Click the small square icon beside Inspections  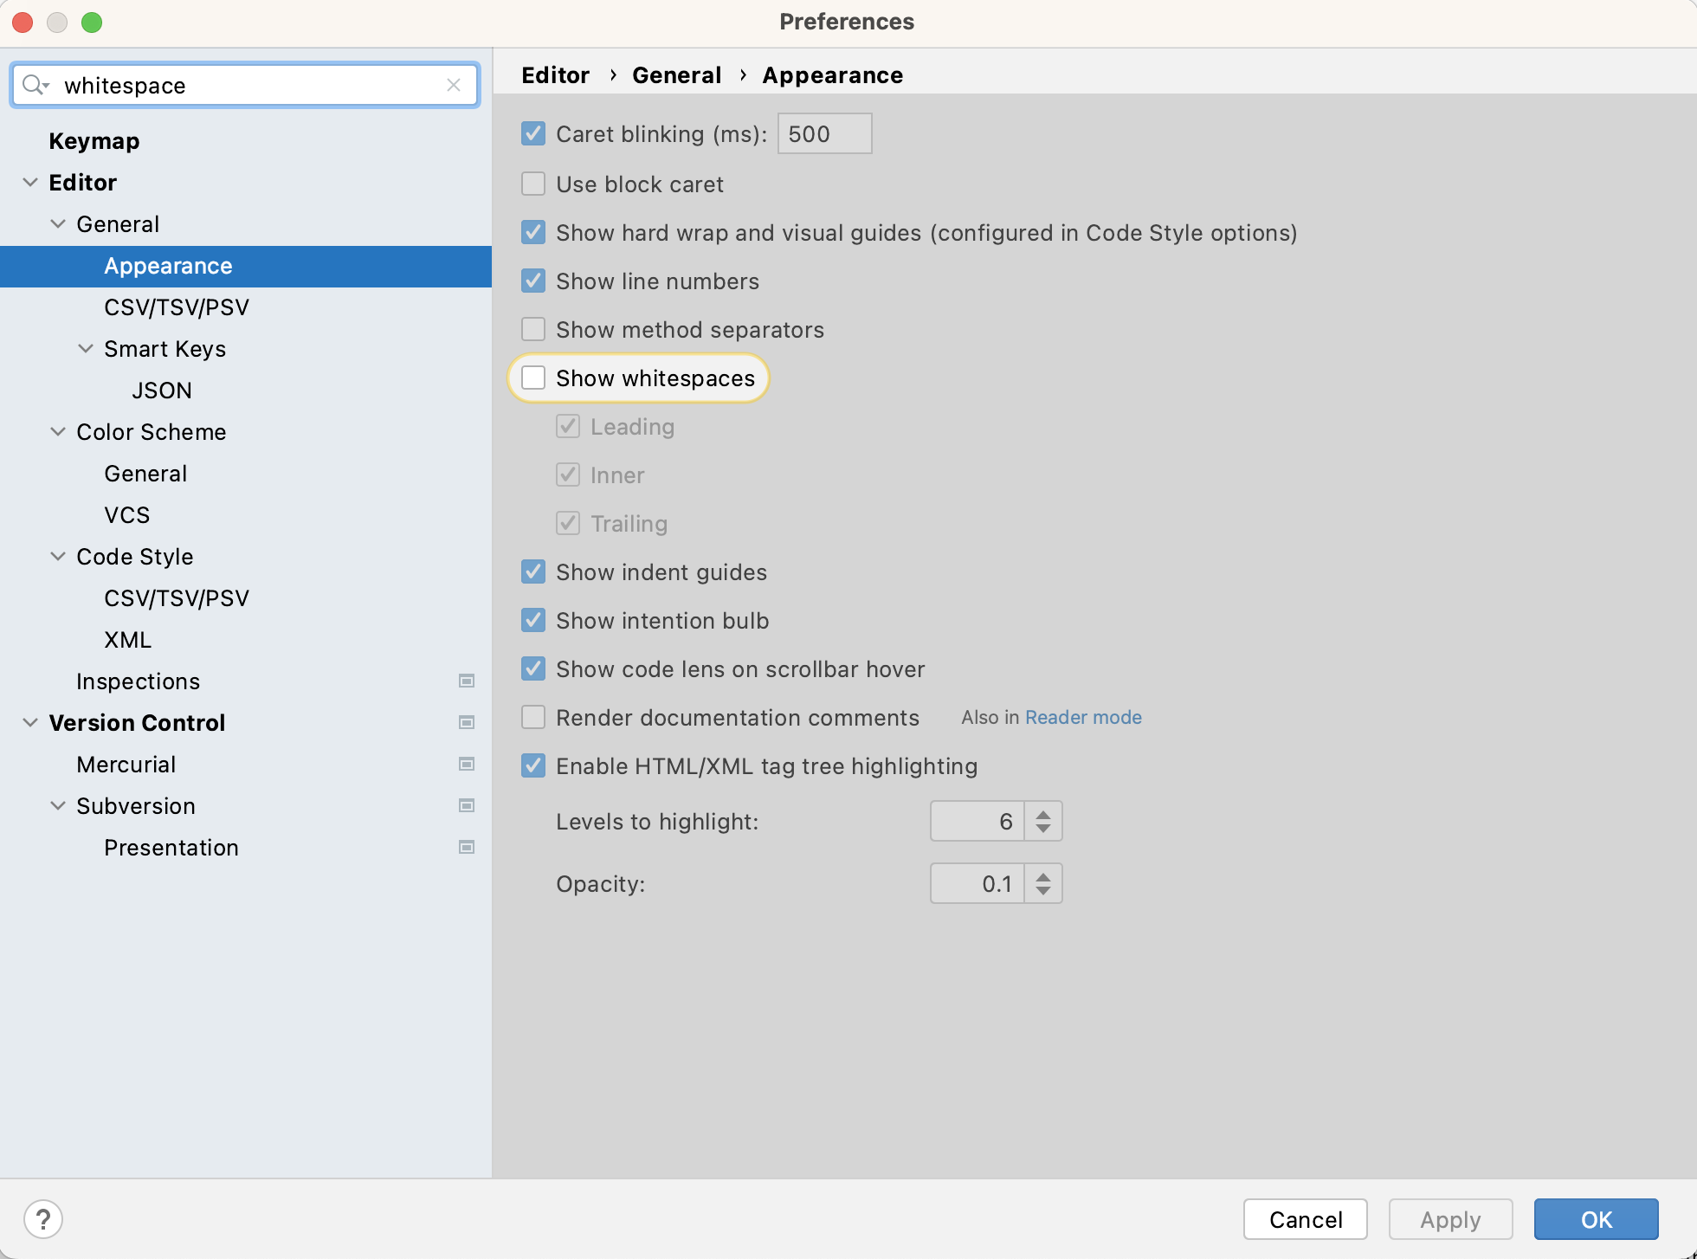pos(467,681)
